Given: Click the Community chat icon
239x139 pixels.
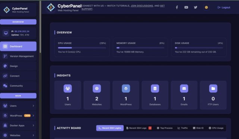Looking at the screenshot, I should 5,86.
